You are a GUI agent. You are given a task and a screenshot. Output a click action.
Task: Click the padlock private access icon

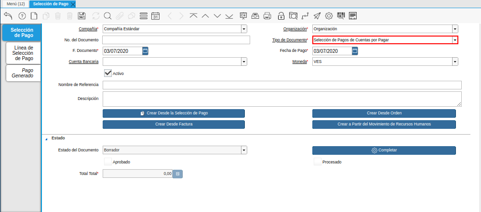[x=281, y=16]
